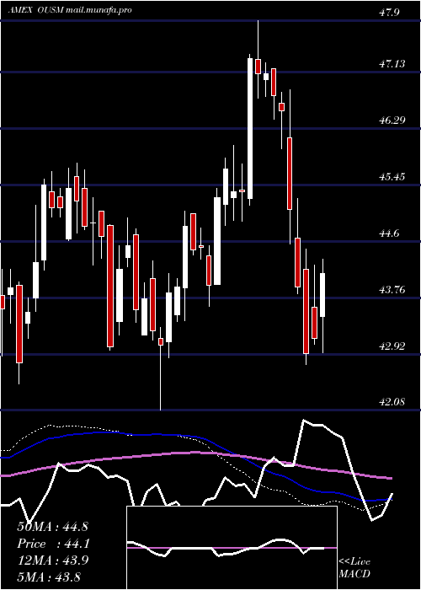This screenshot has width=421, height=590.
Task: Click the 'AMEX OUSM mail.munafa.pro' chart title
Action: [70, 10]
